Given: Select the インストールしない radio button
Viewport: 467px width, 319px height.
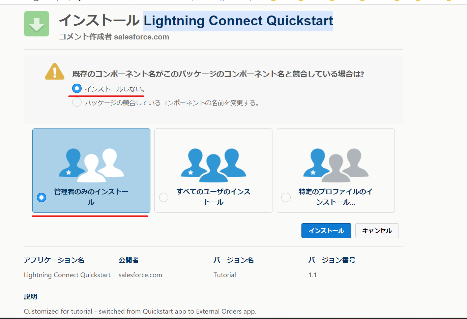Looking at the screenshot, I should 77,89.
